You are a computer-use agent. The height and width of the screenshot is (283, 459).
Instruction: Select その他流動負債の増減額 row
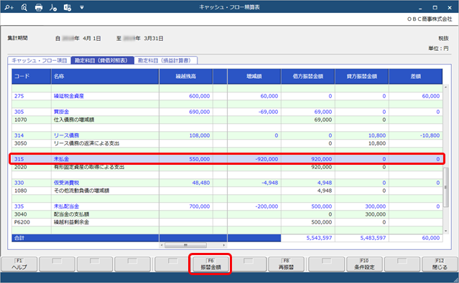coord(227,191)
